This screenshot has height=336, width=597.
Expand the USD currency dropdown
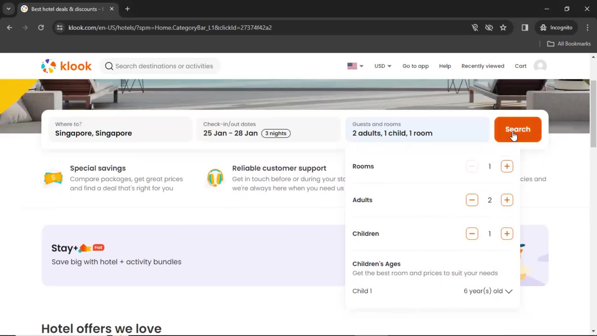tap(382, 66)
